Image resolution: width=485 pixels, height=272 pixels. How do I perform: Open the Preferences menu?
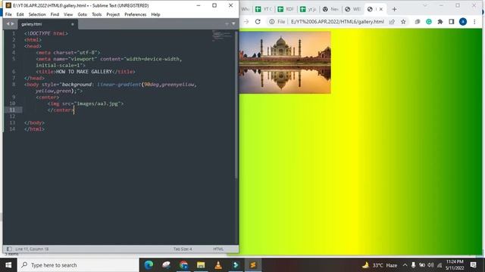(x=136, y=14)
